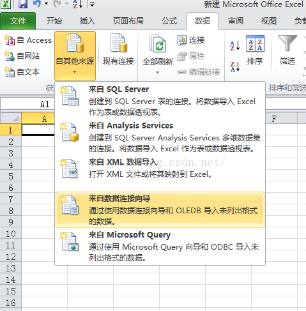The width and height of the screenshot is (306, 311).
Task: Click 自文本 to import text file
Action: click(x=22, y=72)
